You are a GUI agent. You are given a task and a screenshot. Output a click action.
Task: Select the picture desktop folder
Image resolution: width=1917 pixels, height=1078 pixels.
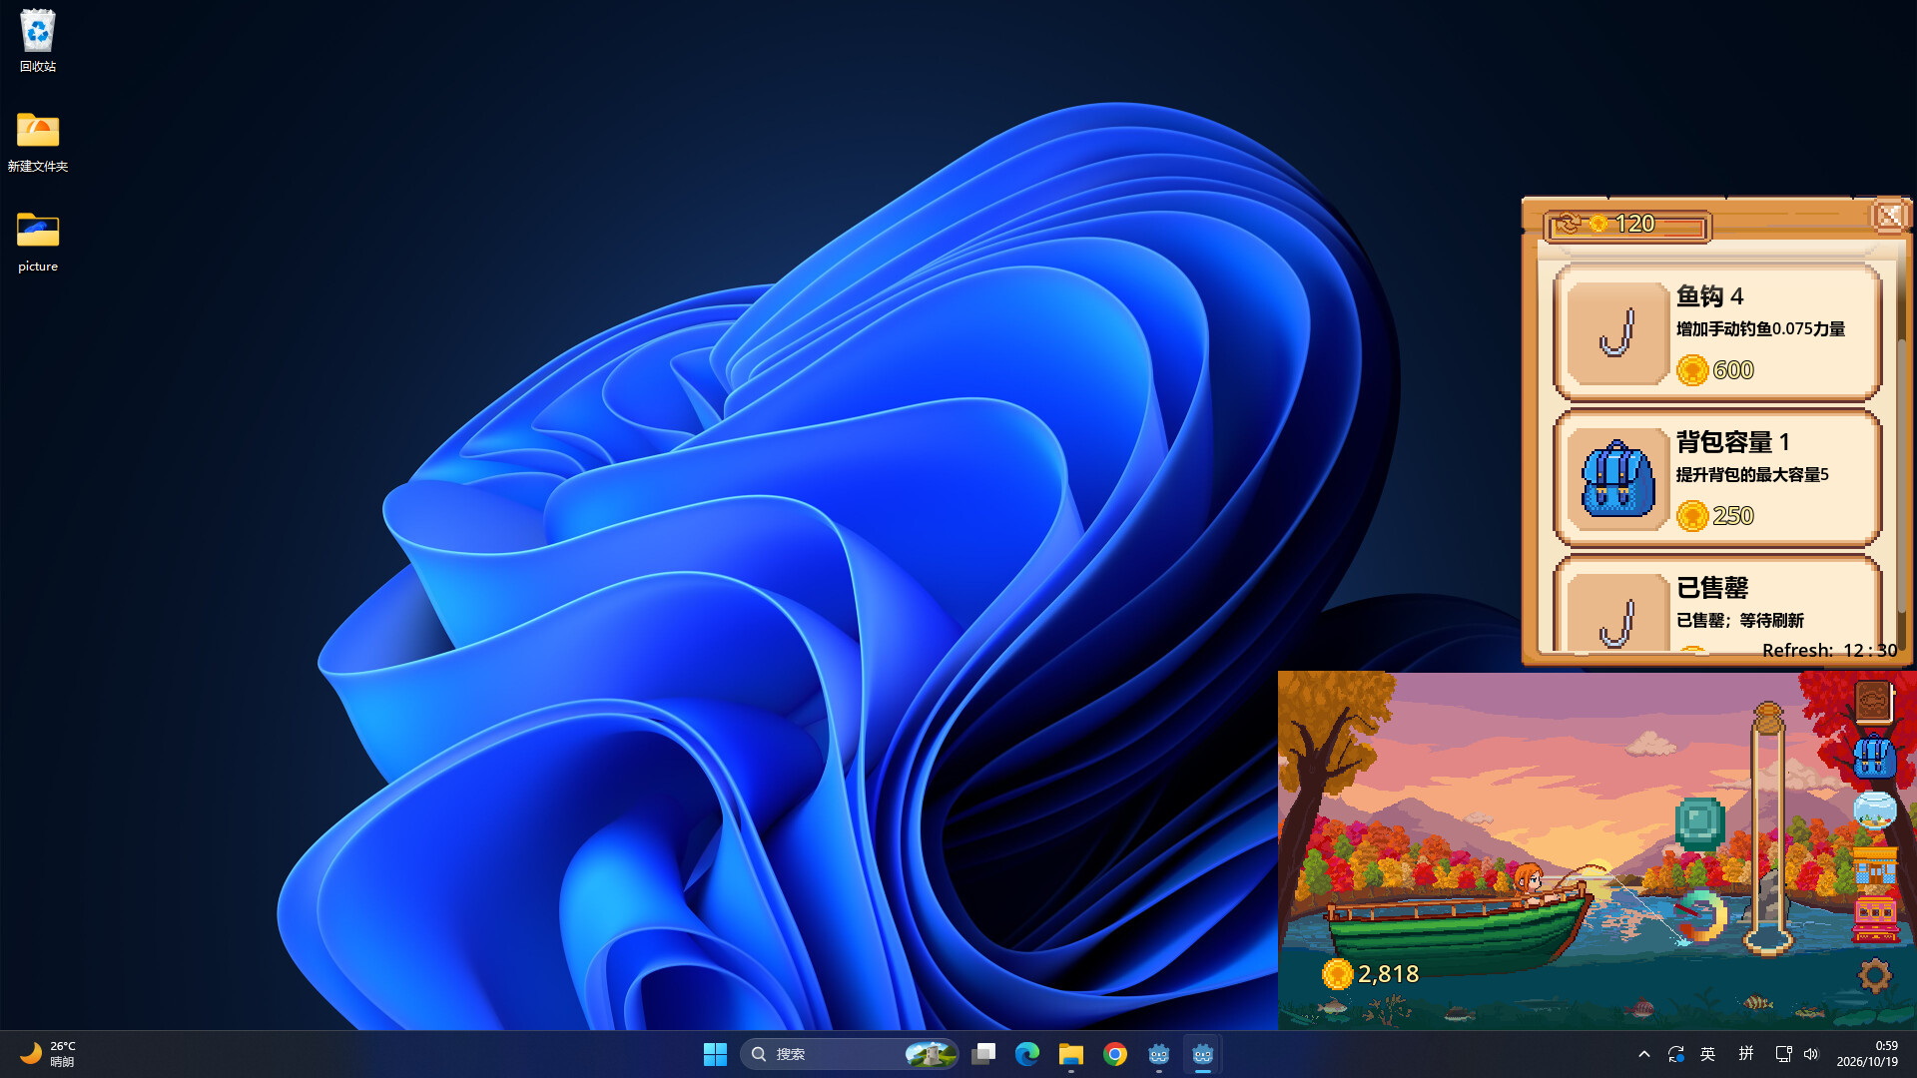pos(38,241)
